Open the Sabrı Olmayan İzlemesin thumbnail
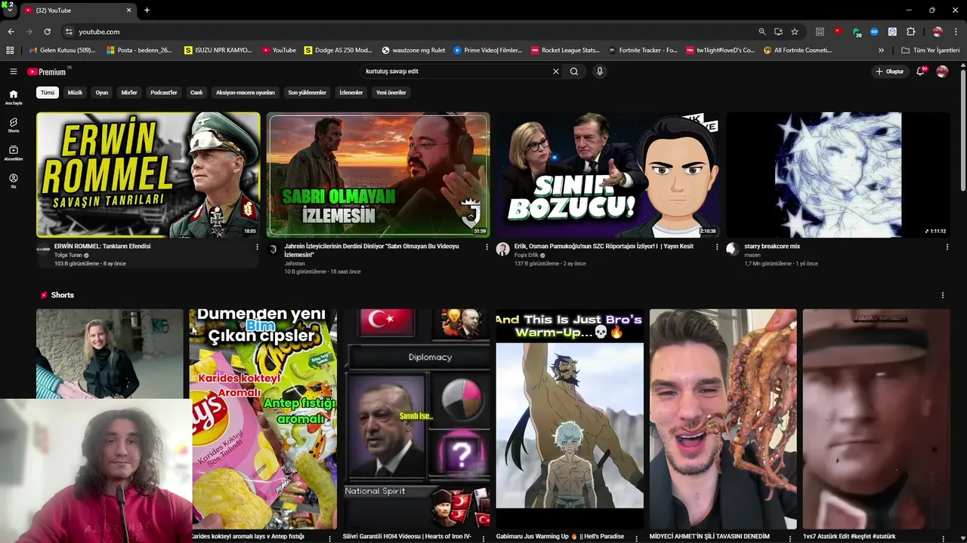This screenshot has height=543, width=967. [378, 175]
